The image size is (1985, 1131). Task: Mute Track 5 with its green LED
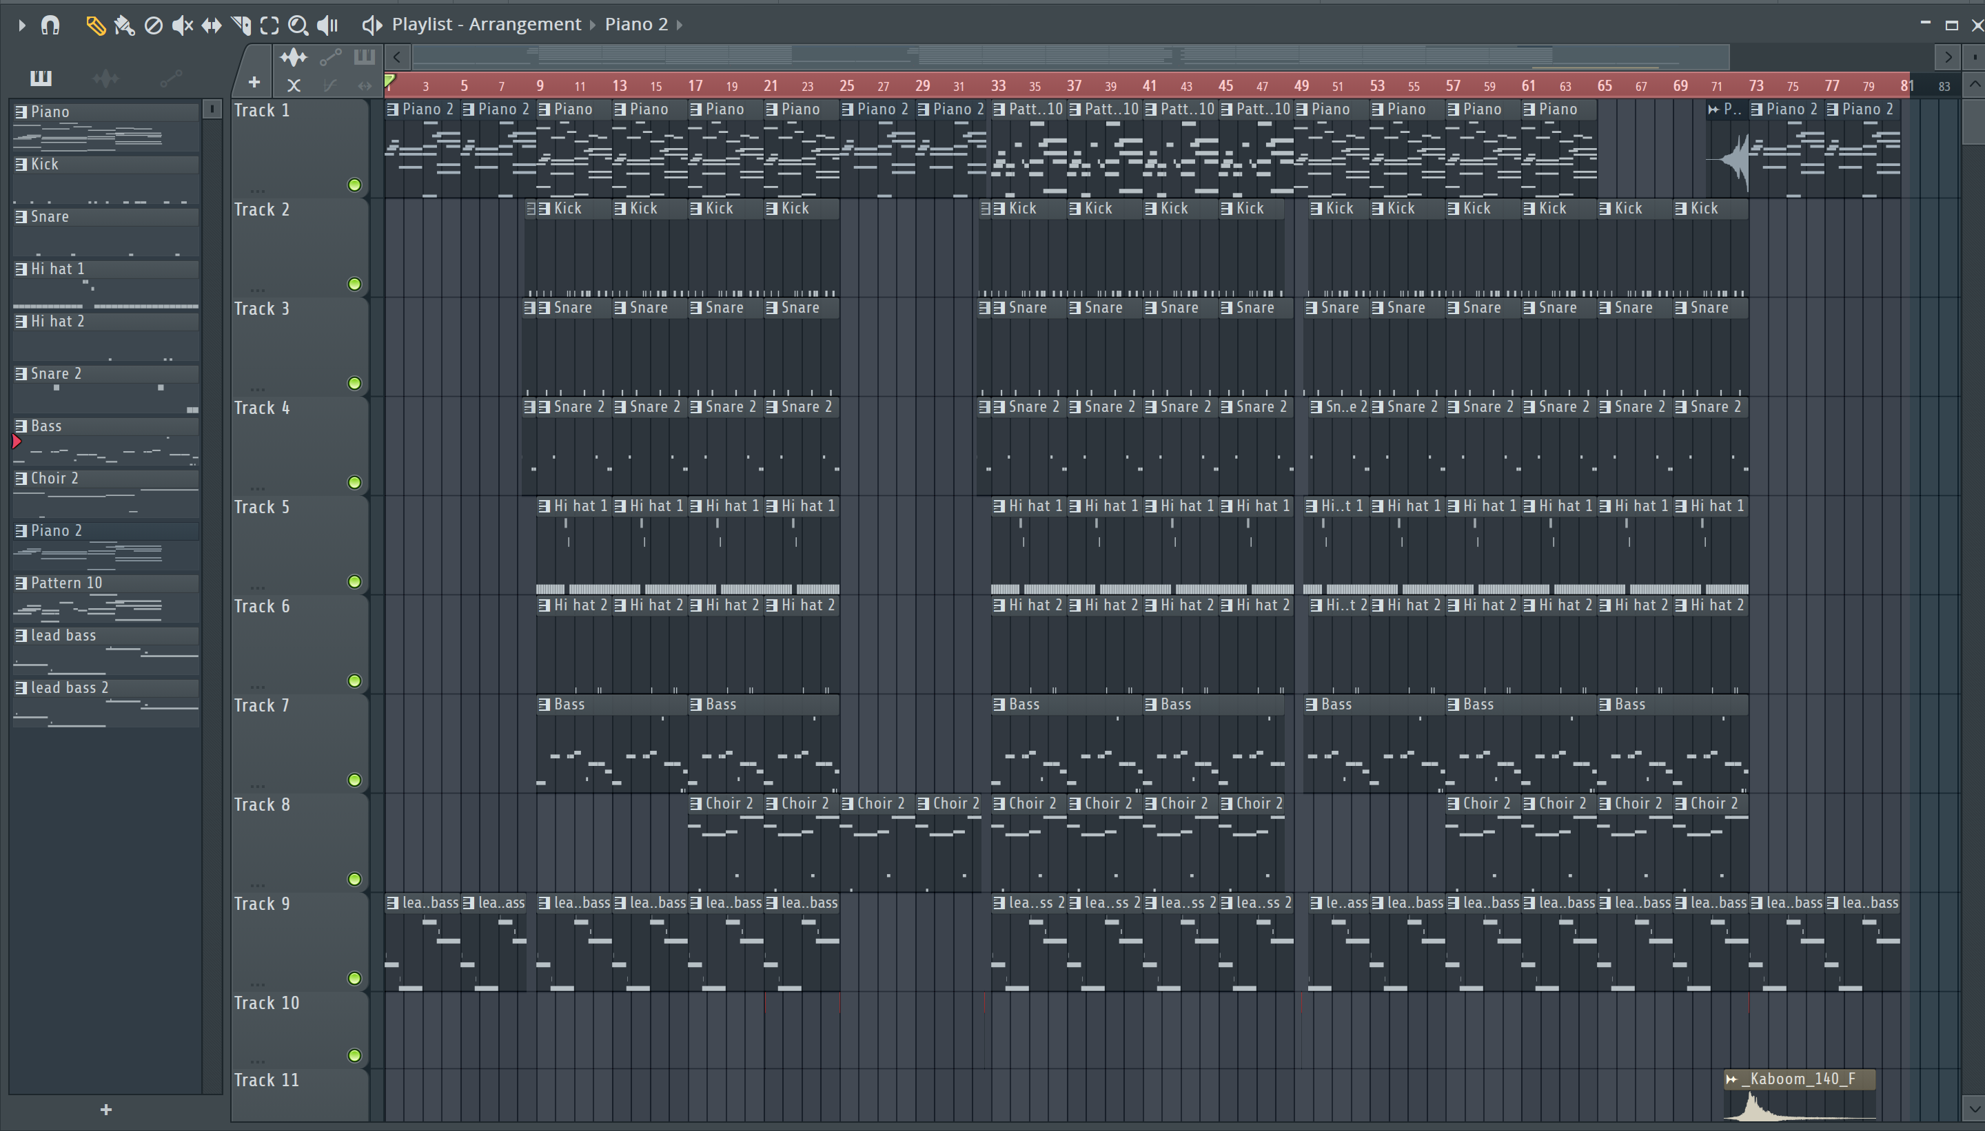coord(354,582)
